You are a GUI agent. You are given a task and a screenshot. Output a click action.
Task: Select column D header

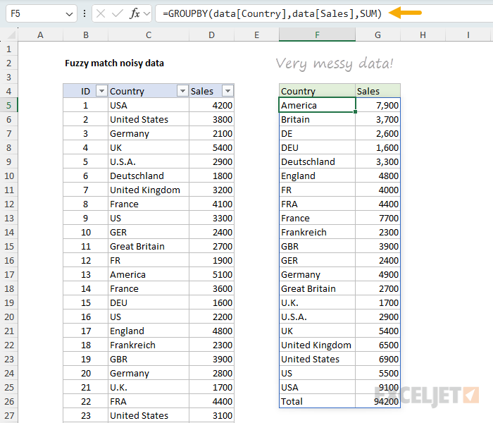(x=211, y=35)
